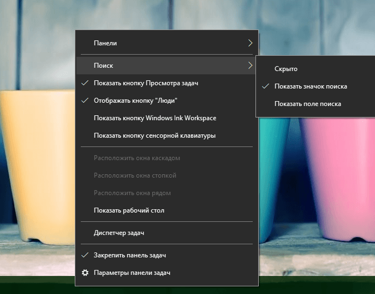This screenshot has height=294, width=375.
Task: Toggle Закрепить панель задач option
Action: click(166, 255)
